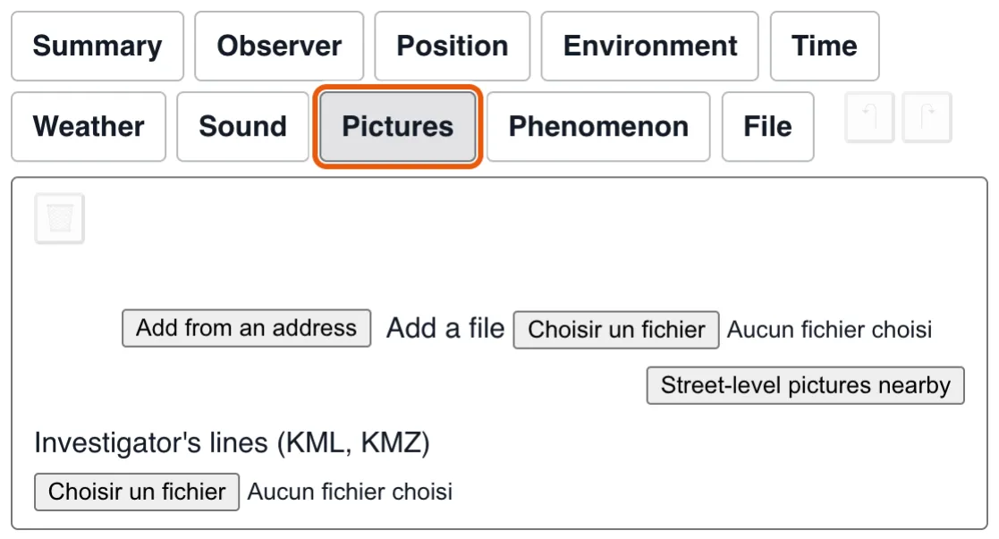The width and height of the screenshot is (999, 539).
Task: Open the Time tab
Action: 825,46
